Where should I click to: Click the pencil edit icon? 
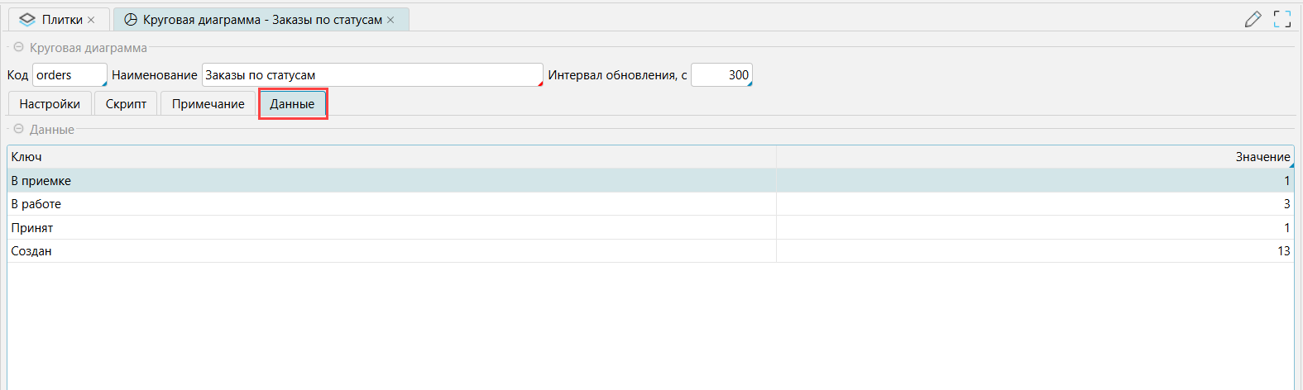(x=1253, y=19)
